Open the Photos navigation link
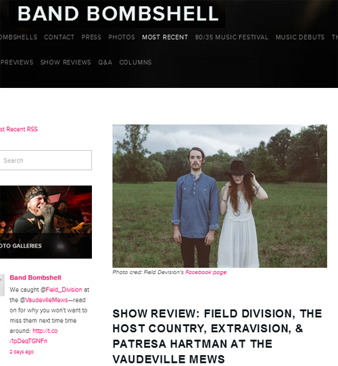 [122, 37]
